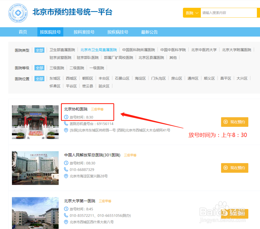
Task: Filter location by 延庆区
Action: tap(104, 86)
